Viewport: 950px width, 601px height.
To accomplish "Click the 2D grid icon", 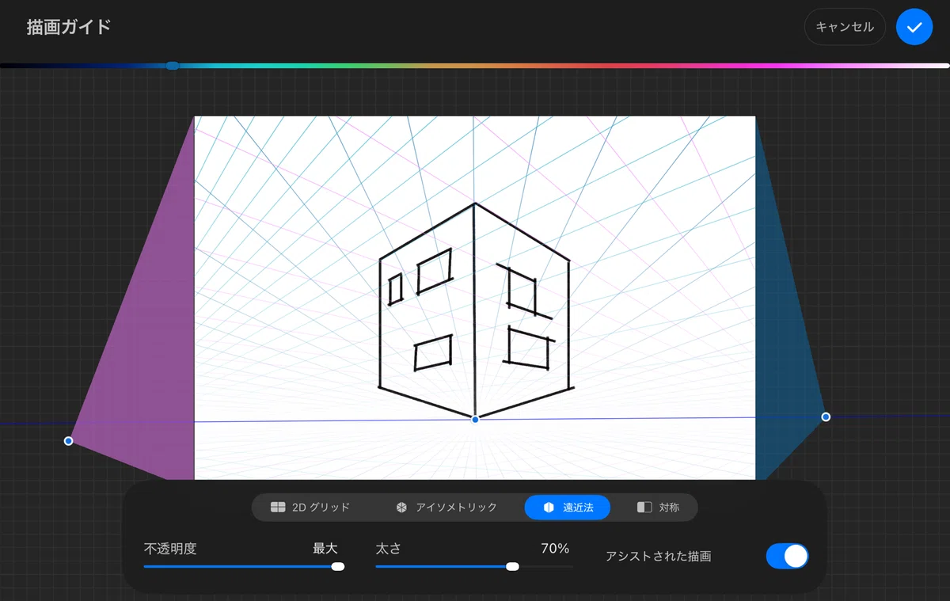I will (278, 507).
